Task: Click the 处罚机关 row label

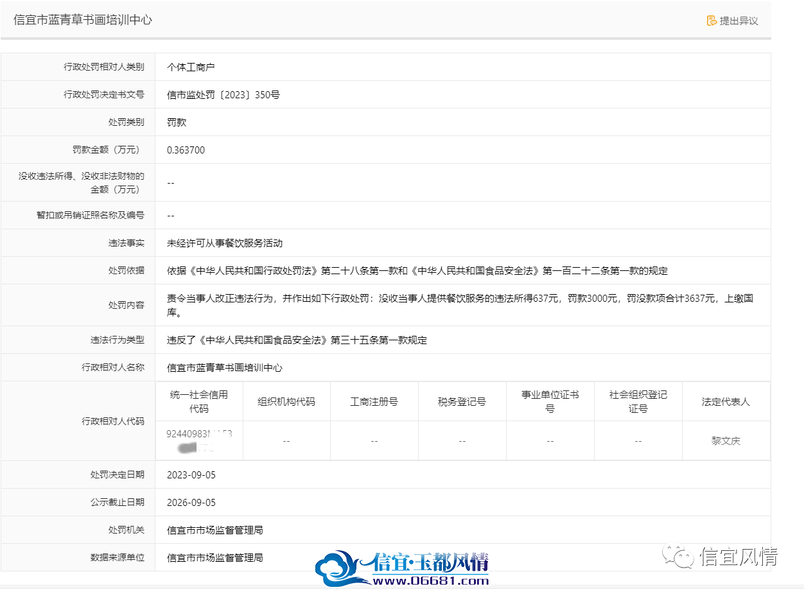Action: point(127,530)
